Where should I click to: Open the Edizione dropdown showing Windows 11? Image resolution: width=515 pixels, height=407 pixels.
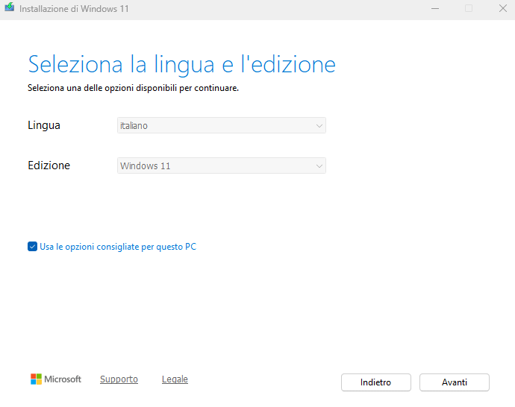click(x=222, y=166)
